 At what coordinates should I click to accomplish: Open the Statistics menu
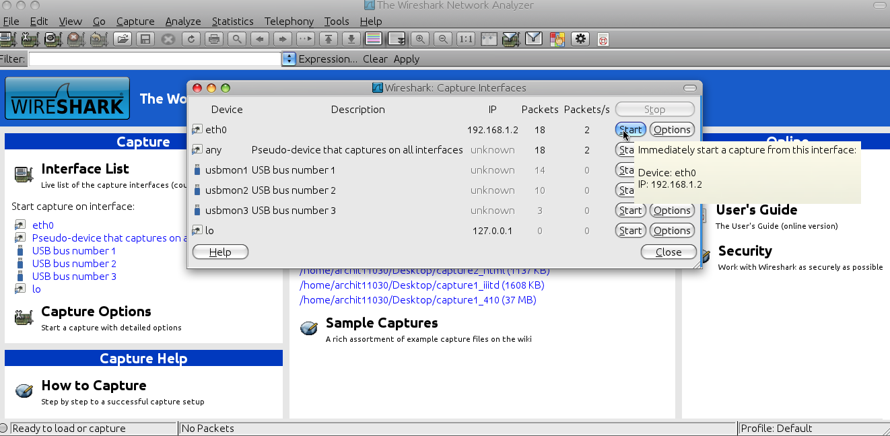(x=233, y=22)
